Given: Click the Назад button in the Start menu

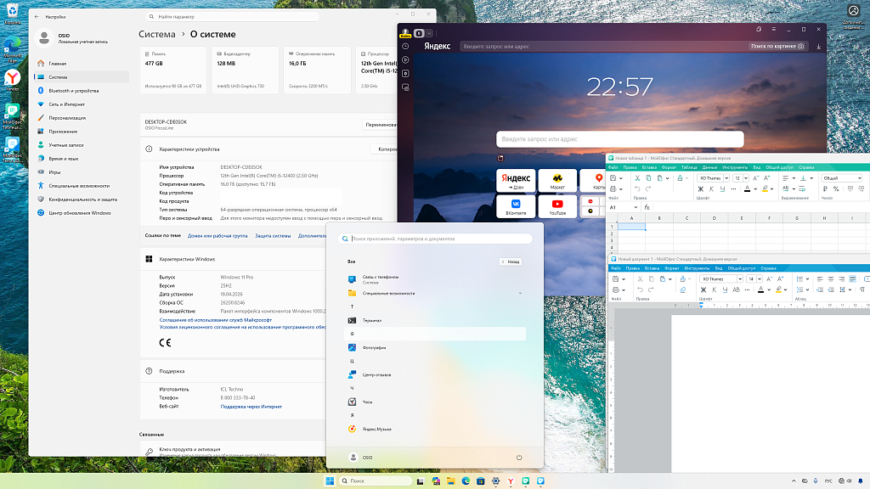Looking at the screenshot, I should pyautogui.click(x=510, y=261).
